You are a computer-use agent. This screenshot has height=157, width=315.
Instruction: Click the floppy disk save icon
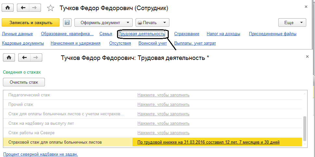pyautogui.click(x=67, y=22)
